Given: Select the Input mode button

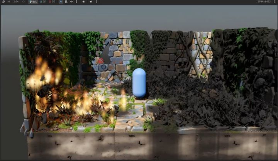Looking at the screenshot, I should click(33, 2).
